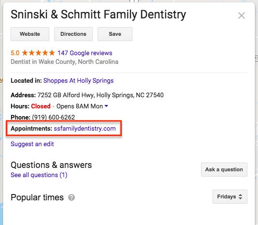Click the red Closed status text

click(41, 106)
